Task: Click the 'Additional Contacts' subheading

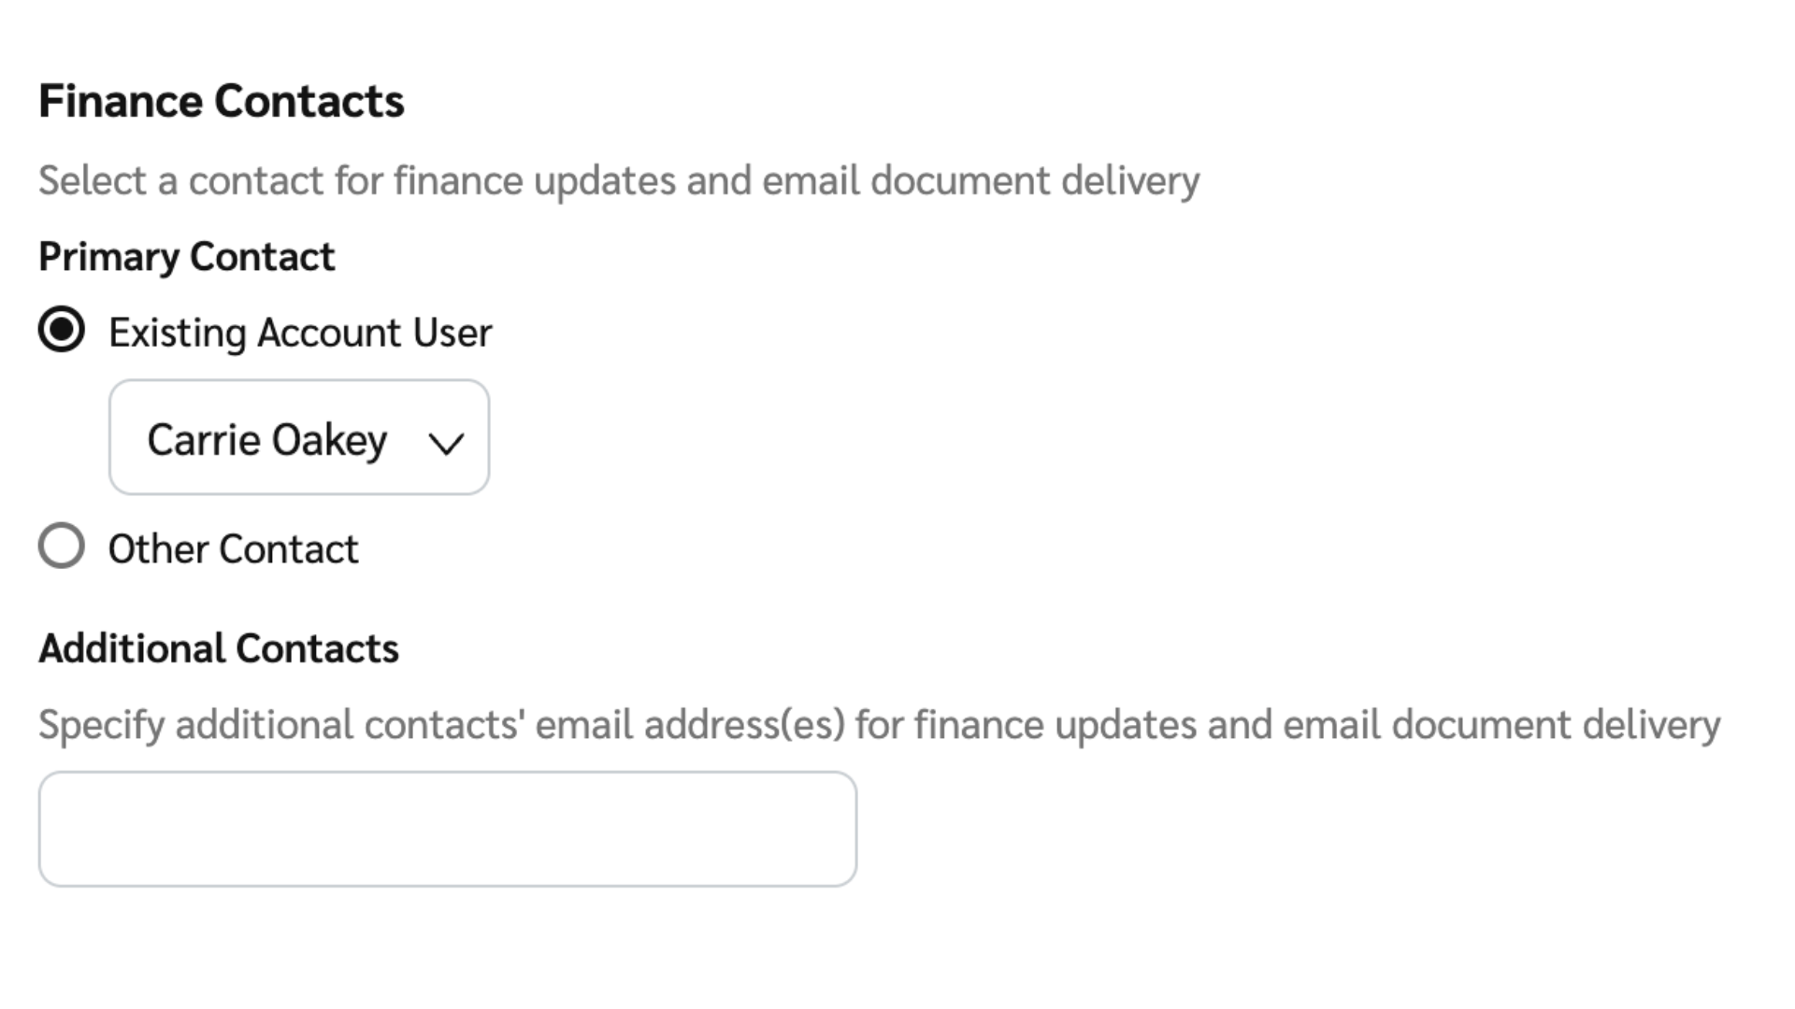Action: tap(219, 648)
